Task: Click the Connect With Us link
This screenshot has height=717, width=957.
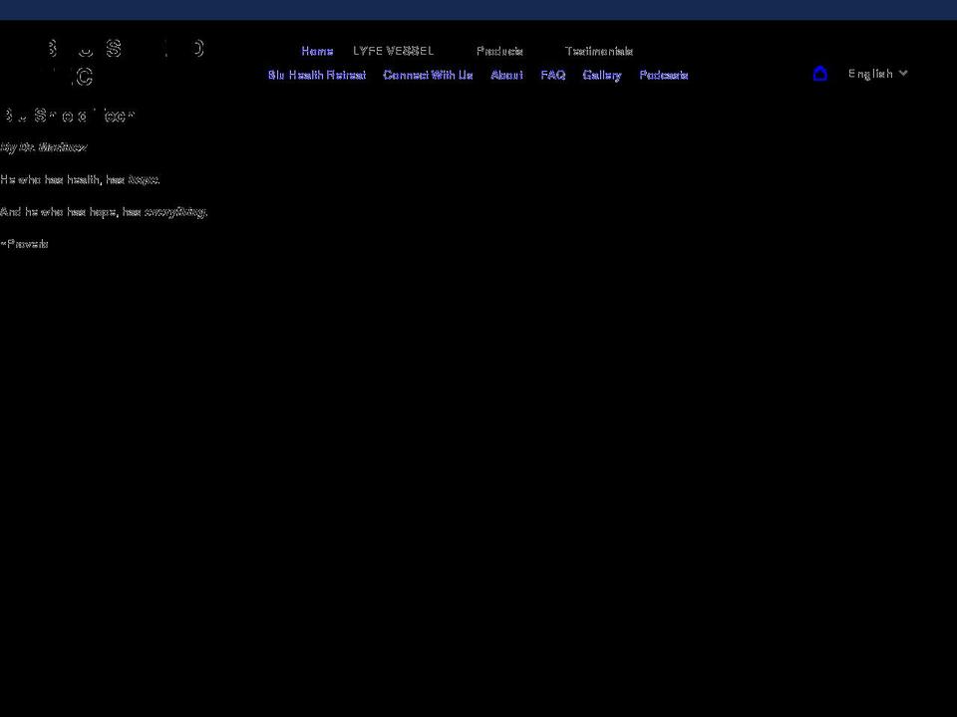Action: pos(428,75)
